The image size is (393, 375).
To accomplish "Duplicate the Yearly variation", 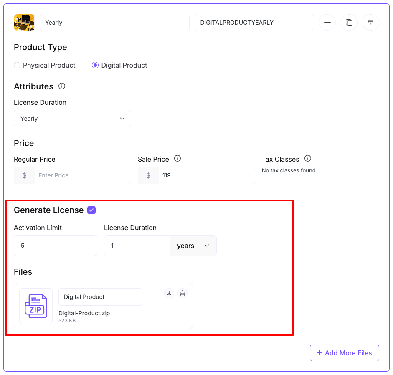I will pos(349,23).
